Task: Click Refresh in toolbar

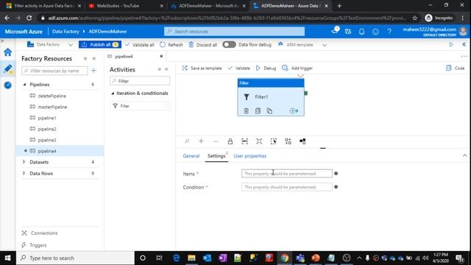Action: pos(171,44)
